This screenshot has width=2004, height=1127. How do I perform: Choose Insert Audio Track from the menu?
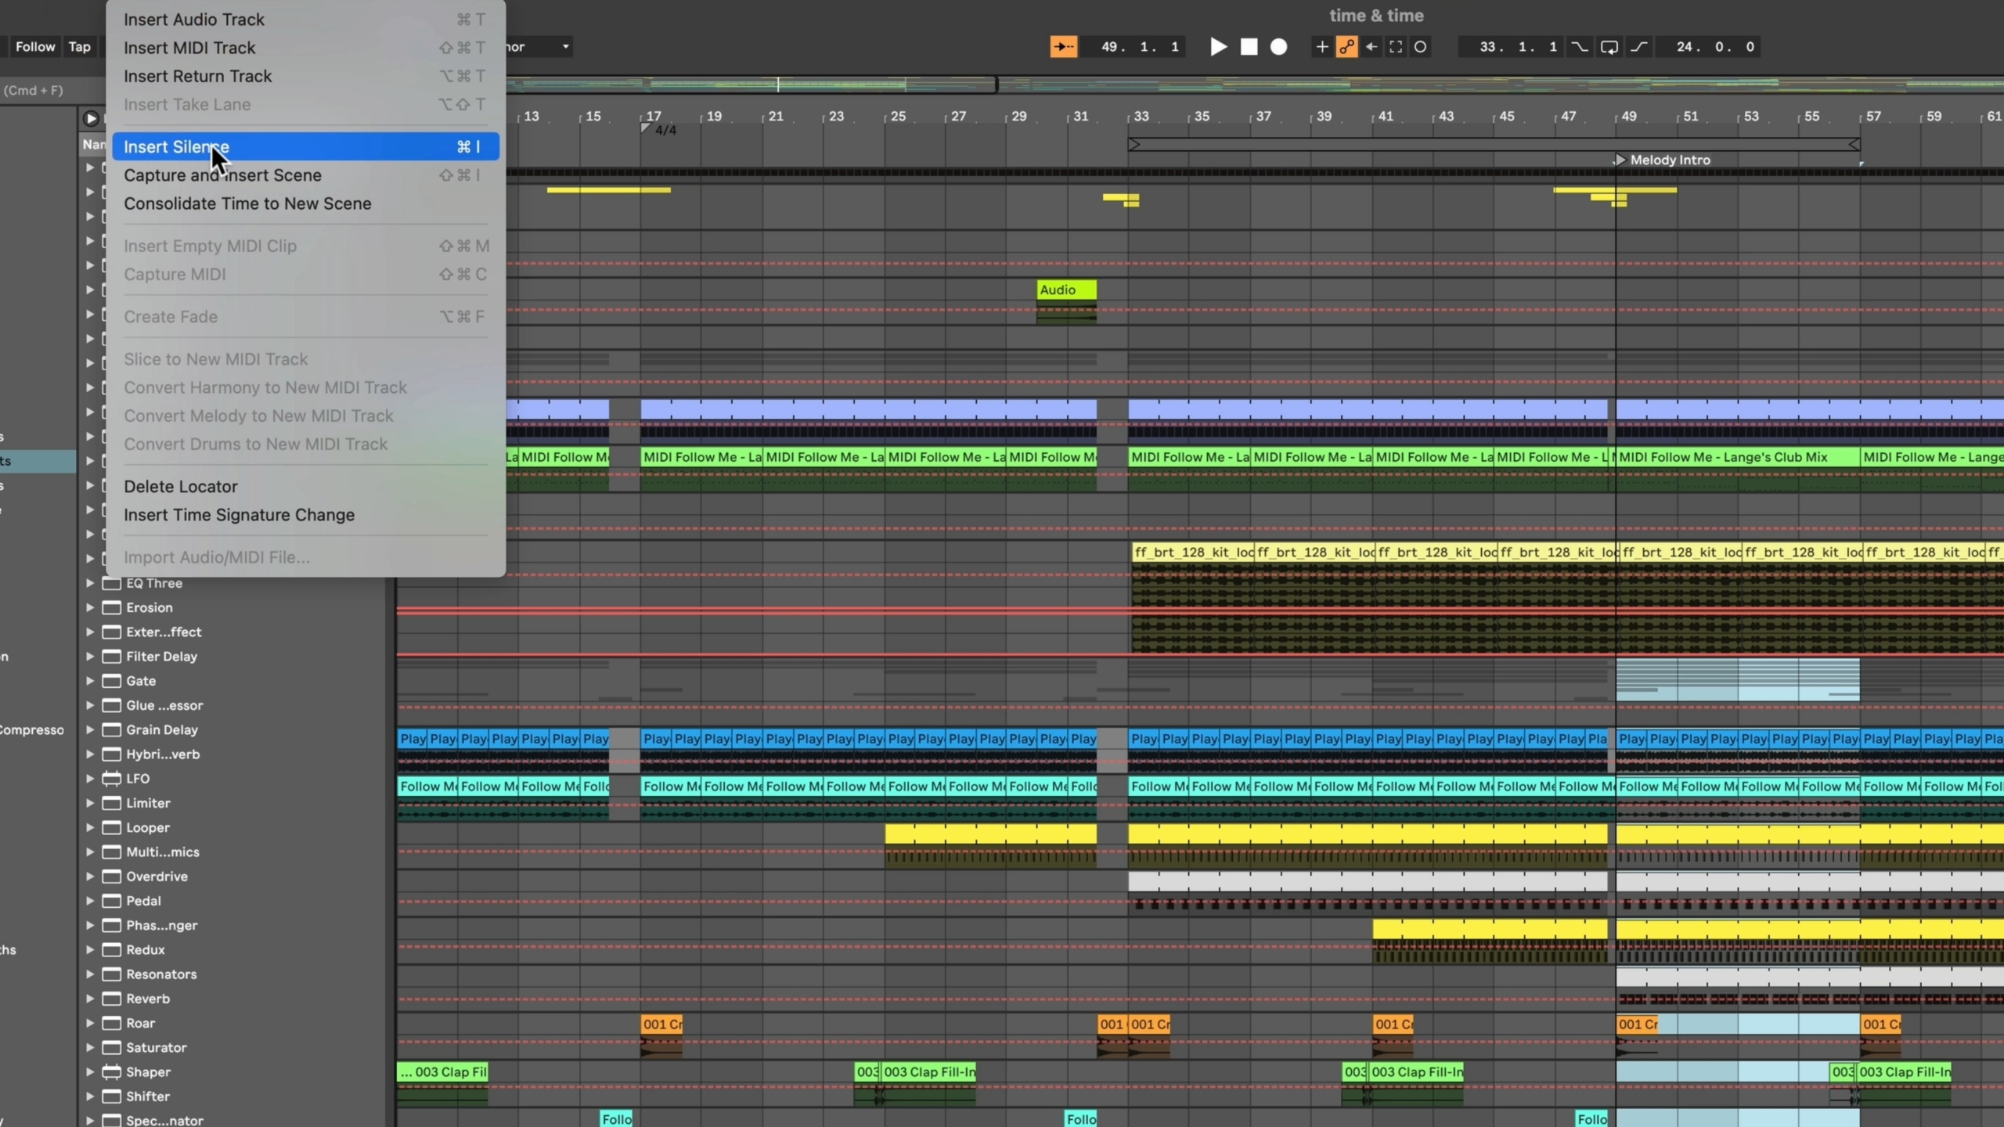305,20
